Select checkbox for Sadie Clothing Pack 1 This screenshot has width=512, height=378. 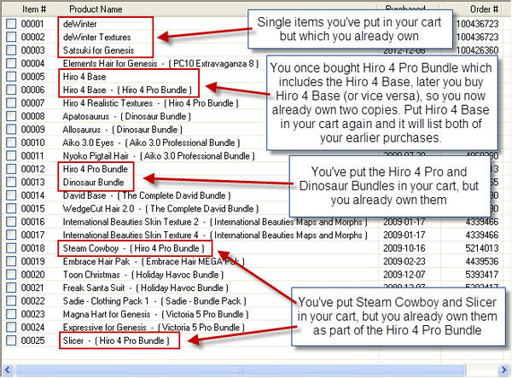(11, 301)
